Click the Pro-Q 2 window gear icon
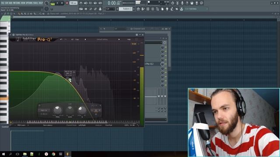This screenshot has width=280, height=157. point(14,35)
